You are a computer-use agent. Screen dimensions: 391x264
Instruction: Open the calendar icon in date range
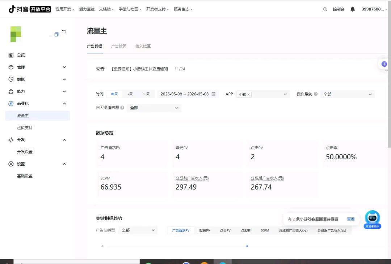(214, 94)
